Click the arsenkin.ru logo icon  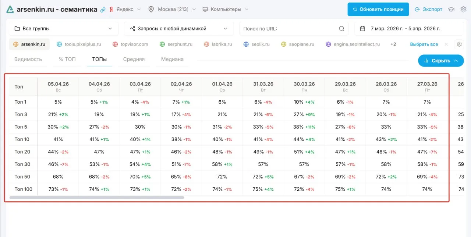click(x=10, y=10)
